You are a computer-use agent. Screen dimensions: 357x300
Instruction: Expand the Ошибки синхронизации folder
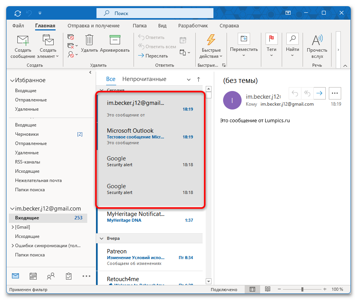coord(12,246)
